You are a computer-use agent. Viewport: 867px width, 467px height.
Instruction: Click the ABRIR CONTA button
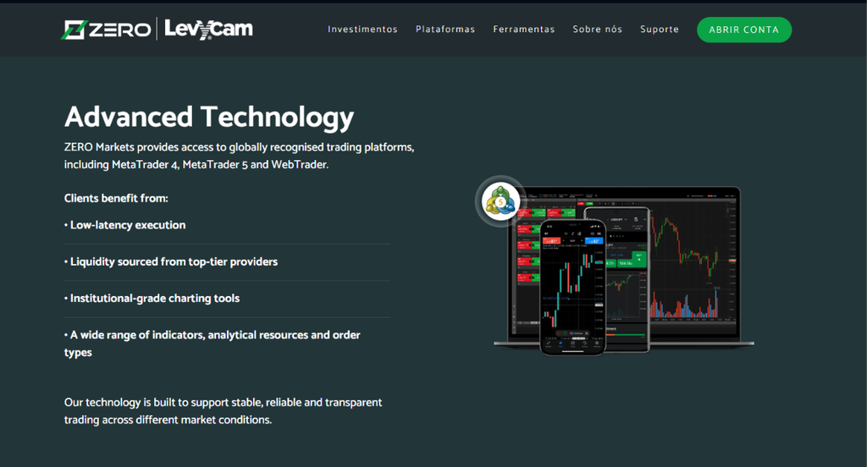pyautogui.click(x=743, y=30)
